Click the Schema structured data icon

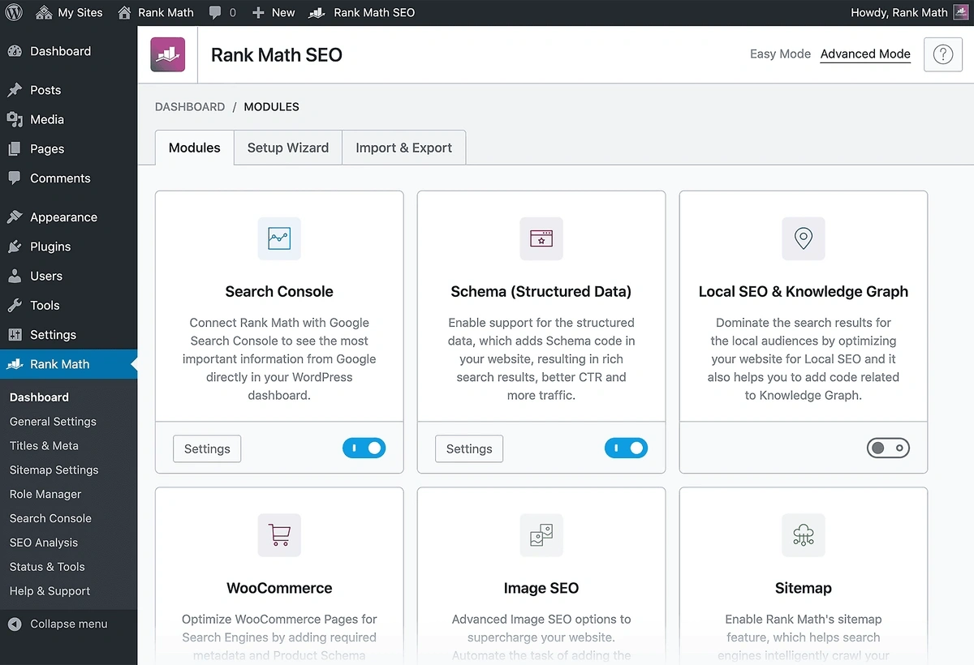[541, 238]
